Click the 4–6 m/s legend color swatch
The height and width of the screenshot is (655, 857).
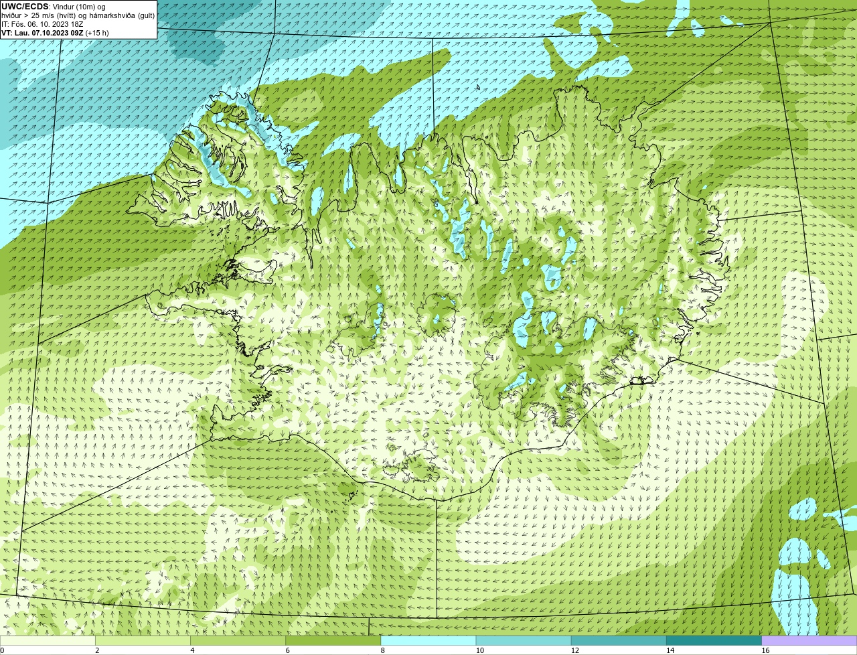[238, 640]
